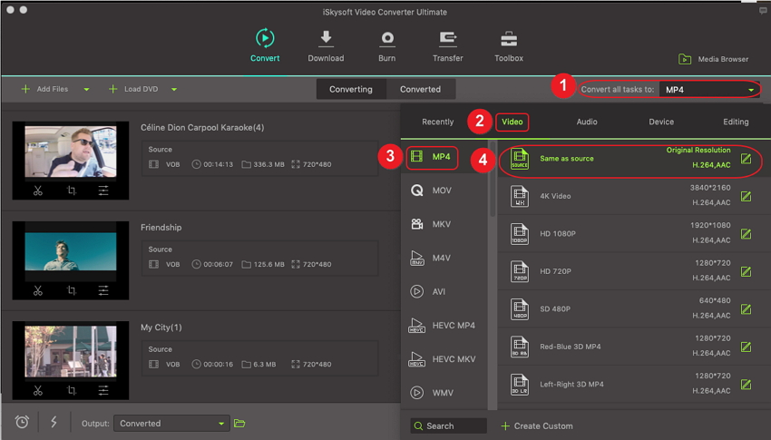Open the Add Files dropdown arrow
The width and height of the screenshot is (771, 440).
pyautogui.click(x=86, y=90)
